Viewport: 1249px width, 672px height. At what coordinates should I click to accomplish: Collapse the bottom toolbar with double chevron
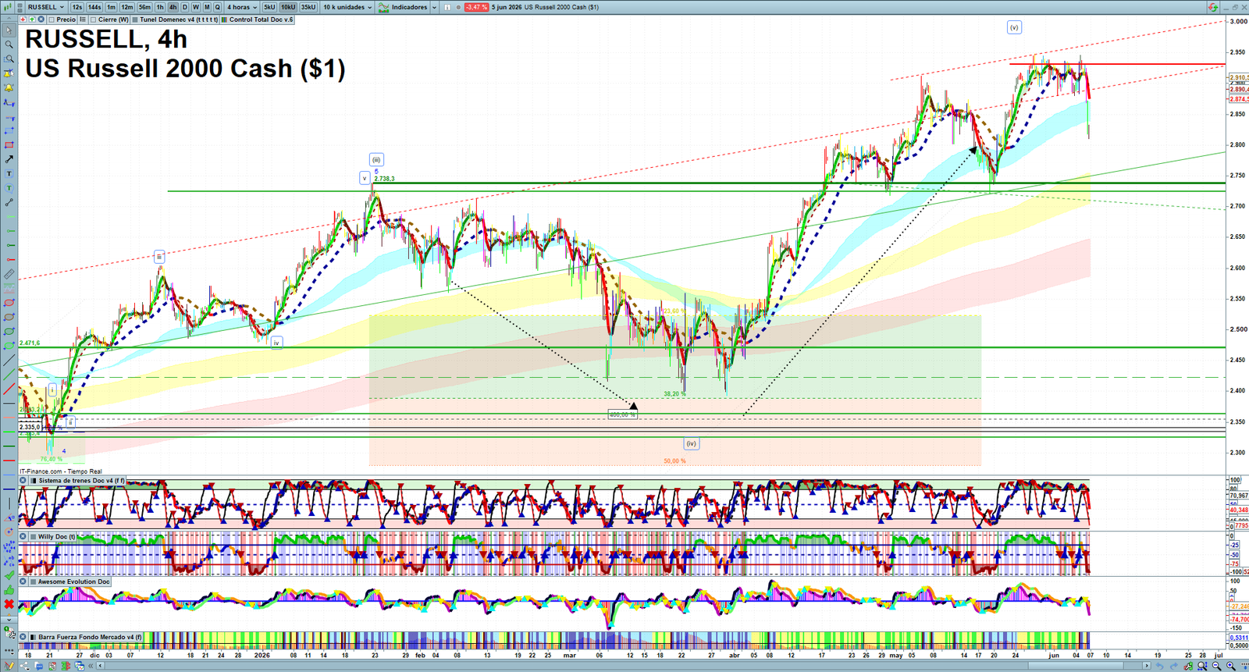click(91, 666)
